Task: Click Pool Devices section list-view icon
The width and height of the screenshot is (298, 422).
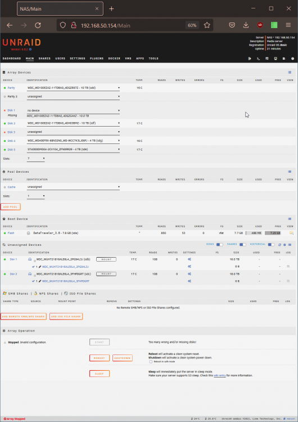Action: pyautogui.click(x=290, y=172)
